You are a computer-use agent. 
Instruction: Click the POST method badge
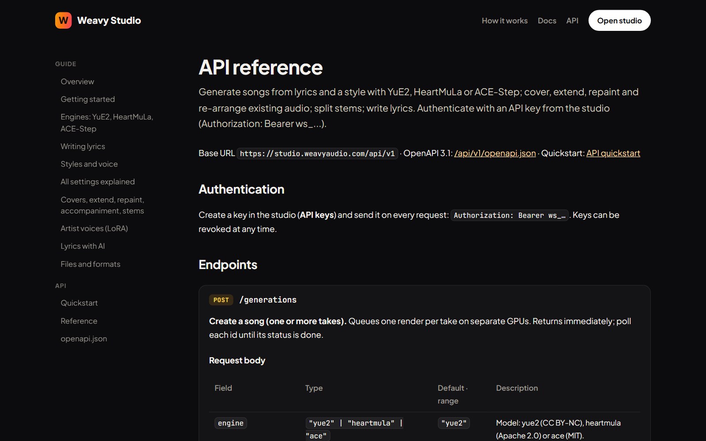pos(221,300)
